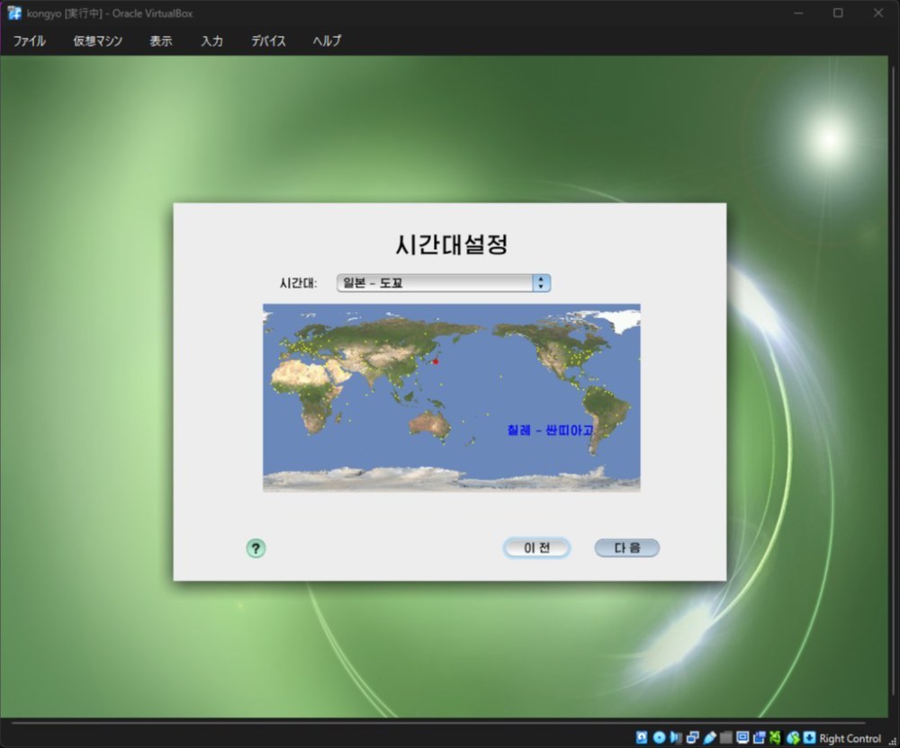Click the audio status icon

676,738
